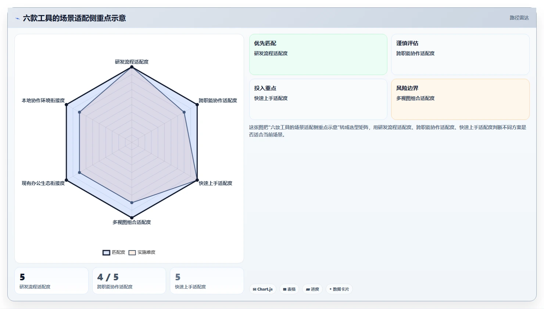Click the 本地协作环境衔接度 axis label
This screenshot has height=309, width=544.
[x=43, y=100]
